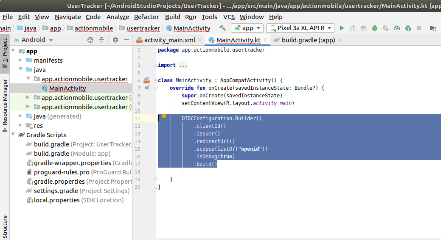Click the app breadcrumb in navigation bar
The width and height of the screenshot is (441, 240).
52,28
